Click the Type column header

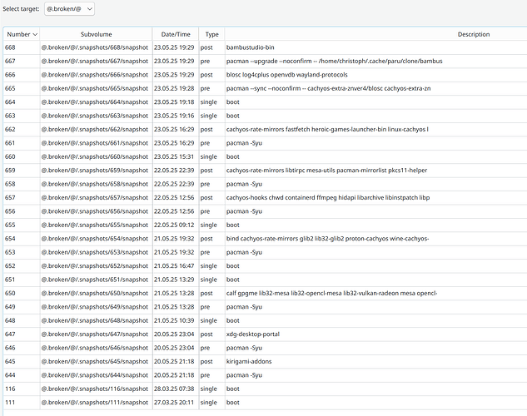coord(211,34)
